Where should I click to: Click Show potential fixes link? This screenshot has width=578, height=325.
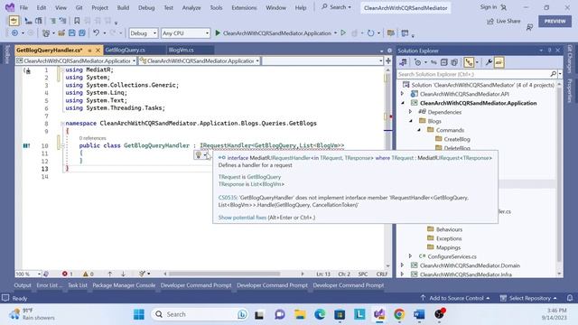coord(242,218)
